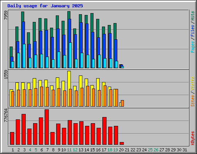
Task: Click the Hits legend text
Action: click(x=192, y=16)
